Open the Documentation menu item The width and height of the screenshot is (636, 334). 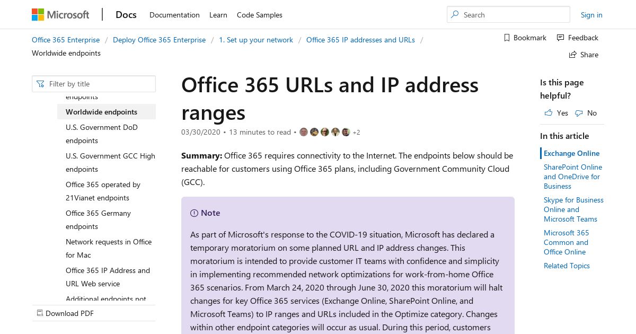point(174,15)
